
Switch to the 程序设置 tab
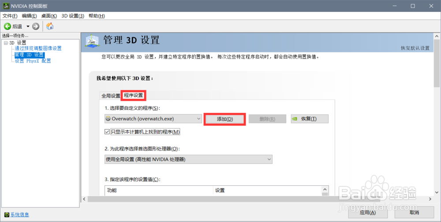click(x=134, y=95)
